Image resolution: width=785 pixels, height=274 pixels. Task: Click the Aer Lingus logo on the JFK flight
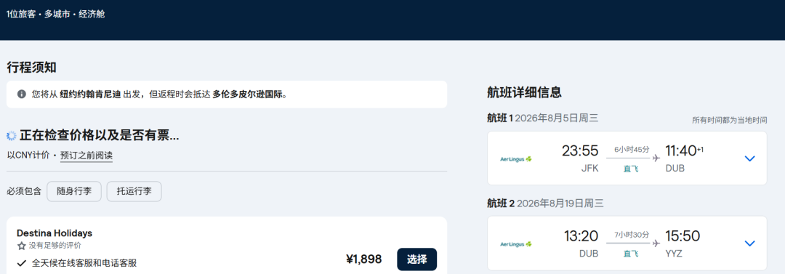[515, 158]
